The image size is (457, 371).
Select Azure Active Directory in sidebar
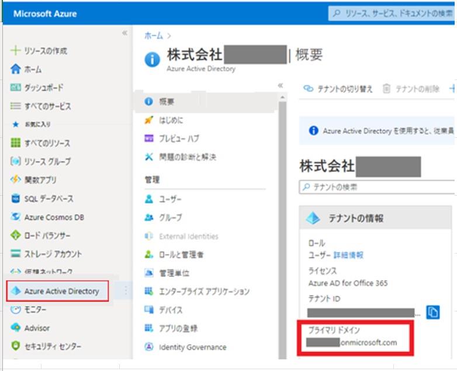pos(57,291)
